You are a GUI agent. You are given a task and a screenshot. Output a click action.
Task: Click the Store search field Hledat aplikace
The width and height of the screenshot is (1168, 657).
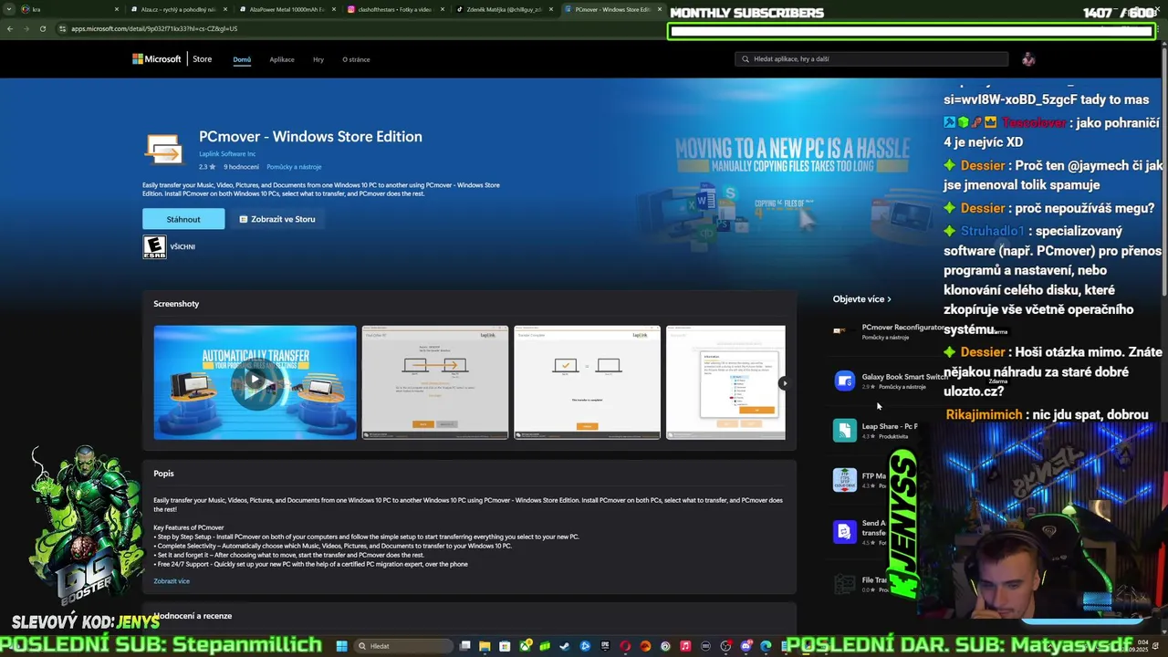(x=871, y=59)
